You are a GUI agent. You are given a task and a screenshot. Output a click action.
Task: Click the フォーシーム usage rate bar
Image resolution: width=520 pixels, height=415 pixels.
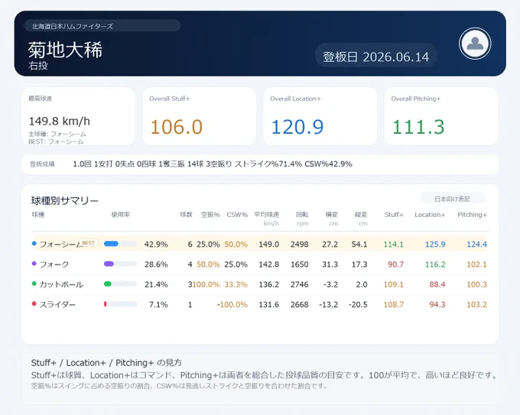[120, 244]
